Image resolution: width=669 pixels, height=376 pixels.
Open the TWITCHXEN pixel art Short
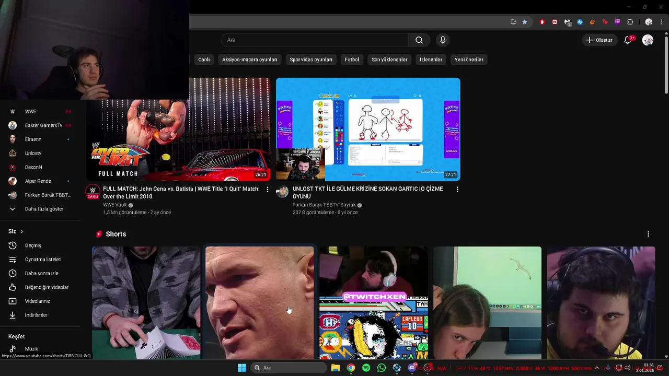(x=373, y=303)
